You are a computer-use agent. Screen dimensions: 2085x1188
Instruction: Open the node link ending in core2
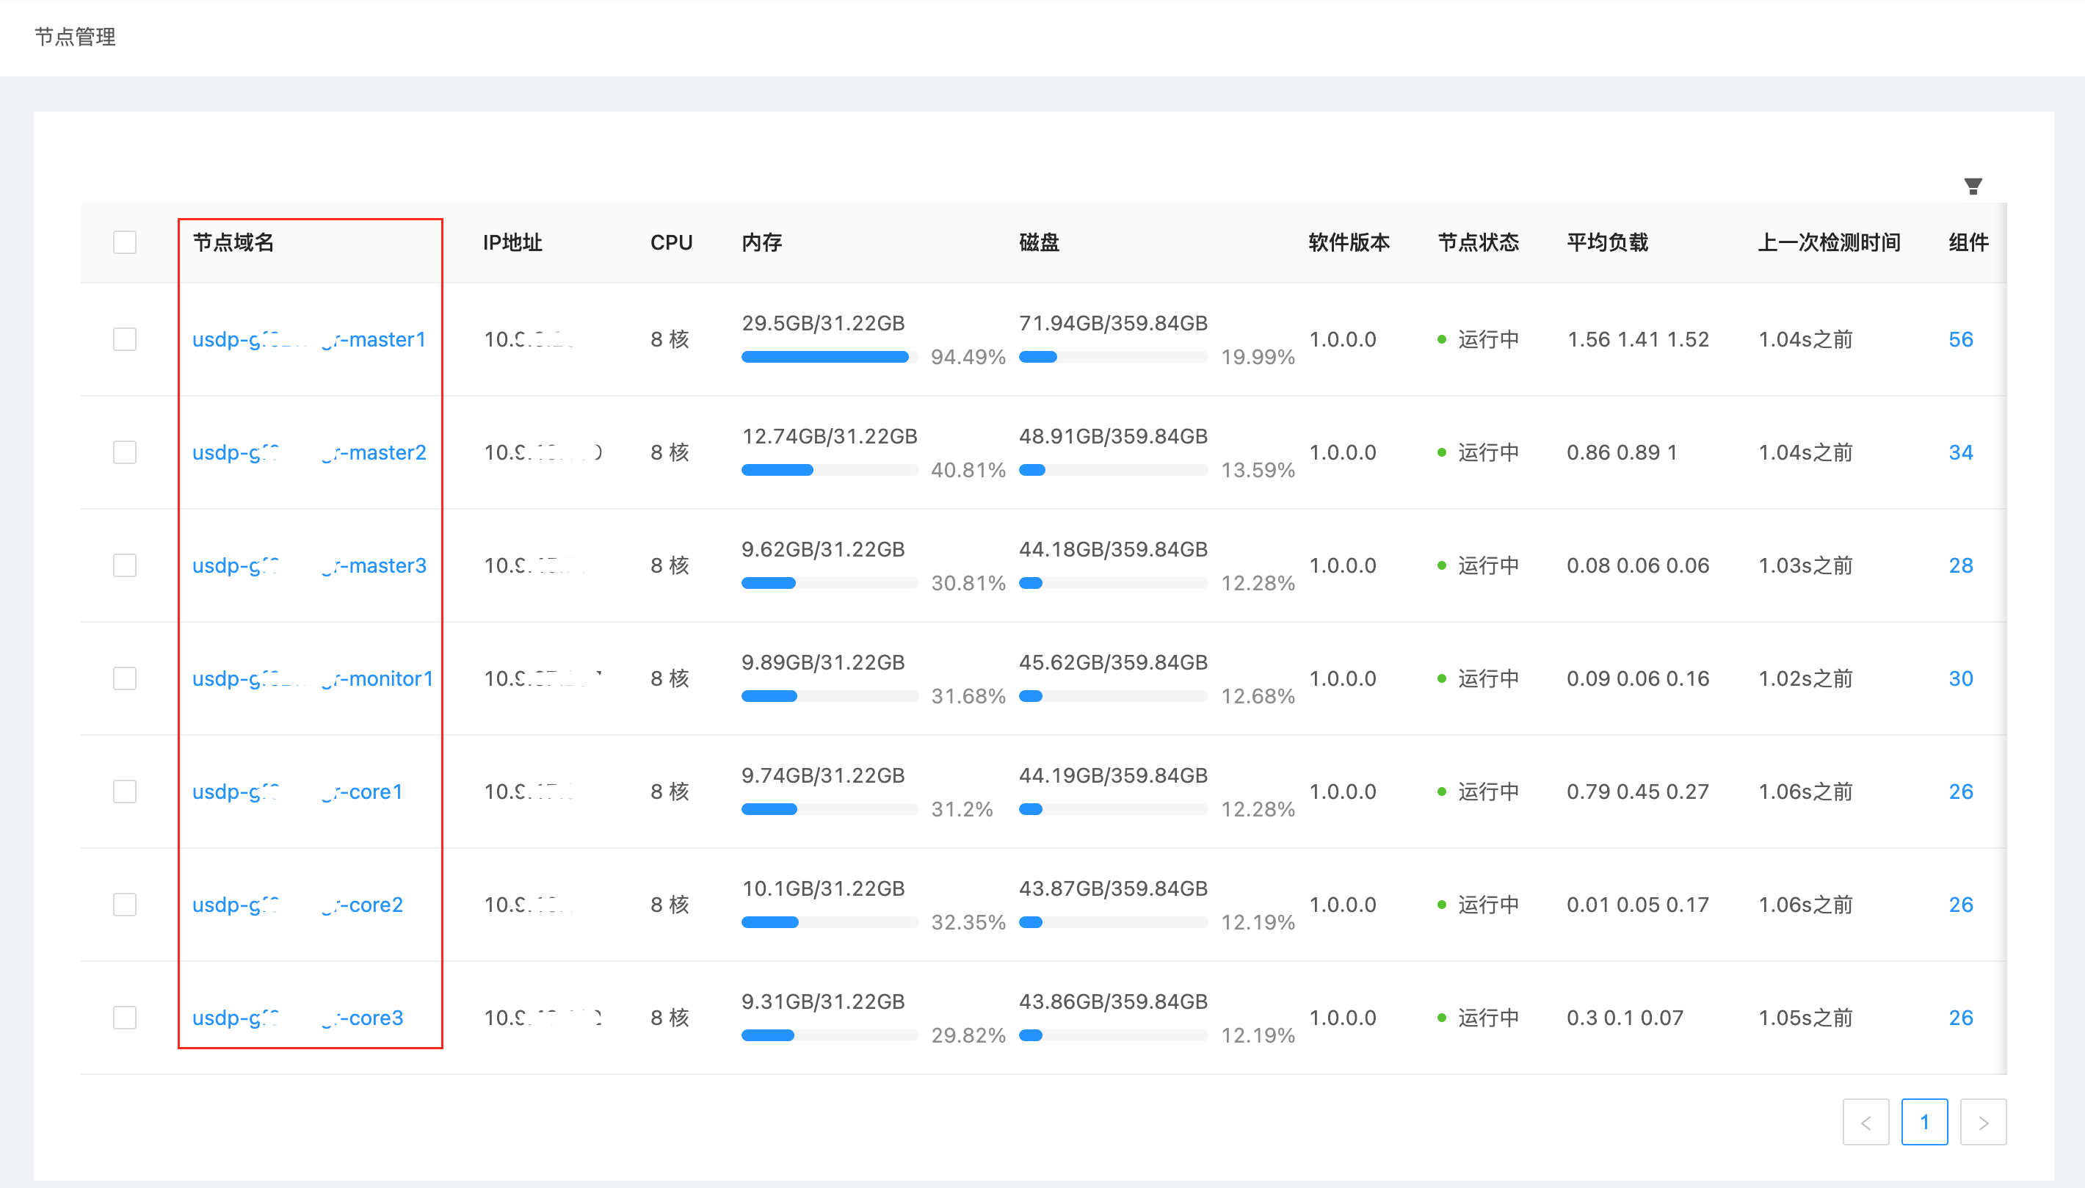coord(298,904)
